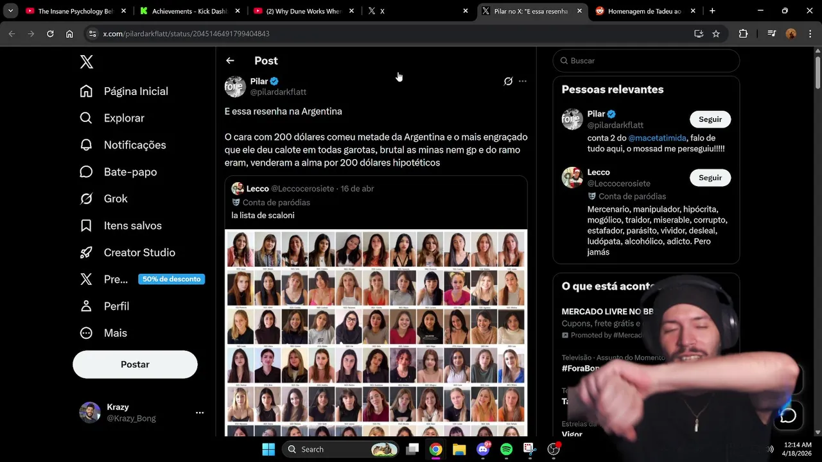Open Discord from the taskbar
Screen dimensions: 822x462
click(483, 449)
